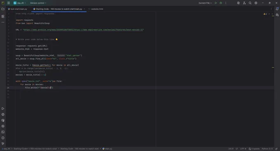The image size is (280, 151).
Task: Click the with open("movie.txt") line
Action: pyautogui.click(x=39, y=81)
